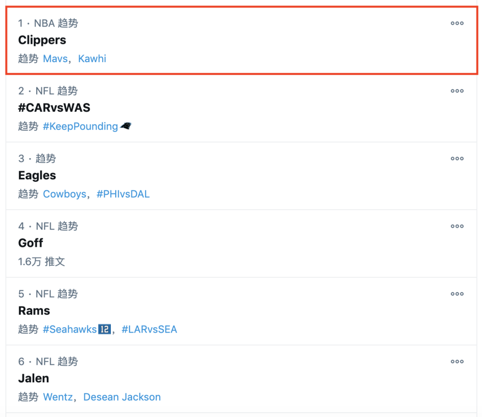Click the Kawhi related trend link

(x=92, y=59)
